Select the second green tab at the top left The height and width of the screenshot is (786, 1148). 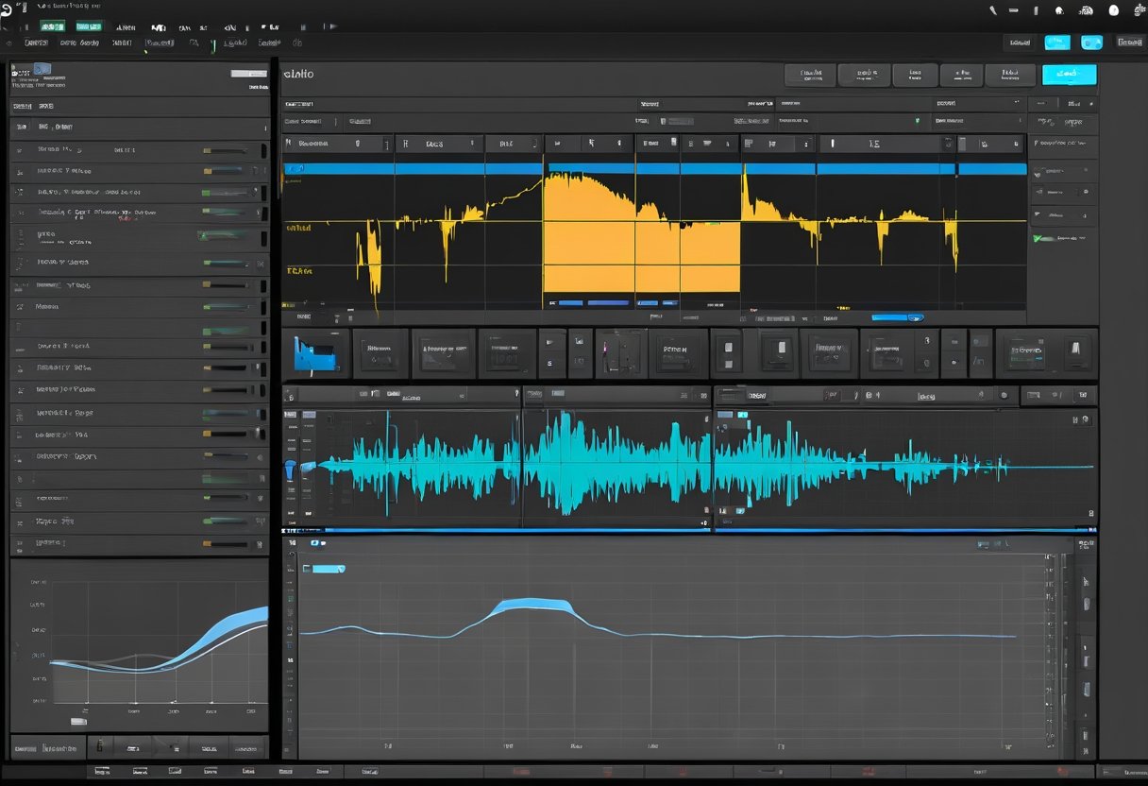[x=89, y=26]
